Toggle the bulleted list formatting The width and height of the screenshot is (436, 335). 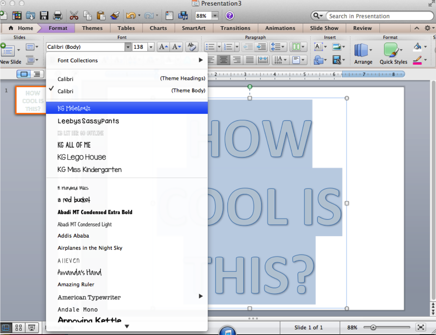click(x=210, y=47)
